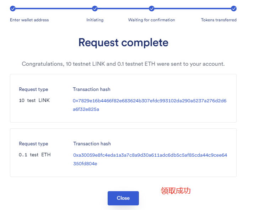The height and width of the screenshot is (210, 254).
Task: Click the blue Close button
Action: (x=123, y=198)
